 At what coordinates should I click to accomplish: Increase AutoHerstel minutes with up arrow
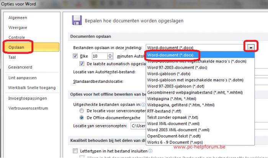click(x=110, y=54)
